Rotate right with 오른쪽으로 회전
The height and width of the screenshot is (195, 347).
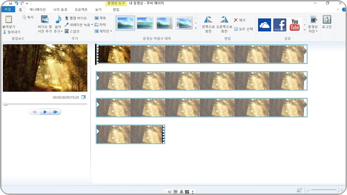click(224, 24)
